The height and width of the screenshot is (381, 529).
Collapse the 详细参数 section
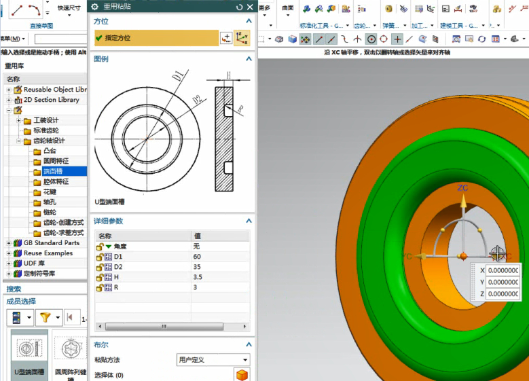click(249, 221)
